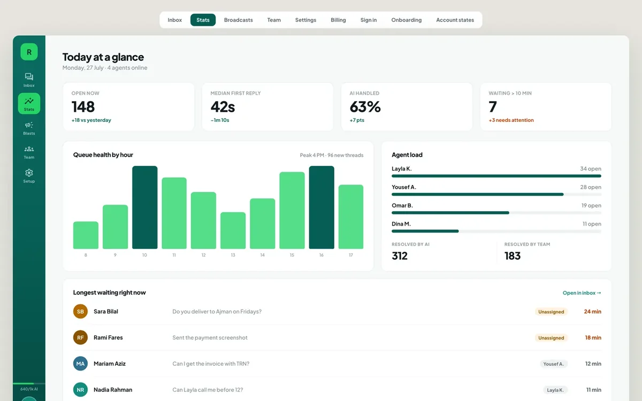Click the Rami Fares name

click(x=108, y=338)
